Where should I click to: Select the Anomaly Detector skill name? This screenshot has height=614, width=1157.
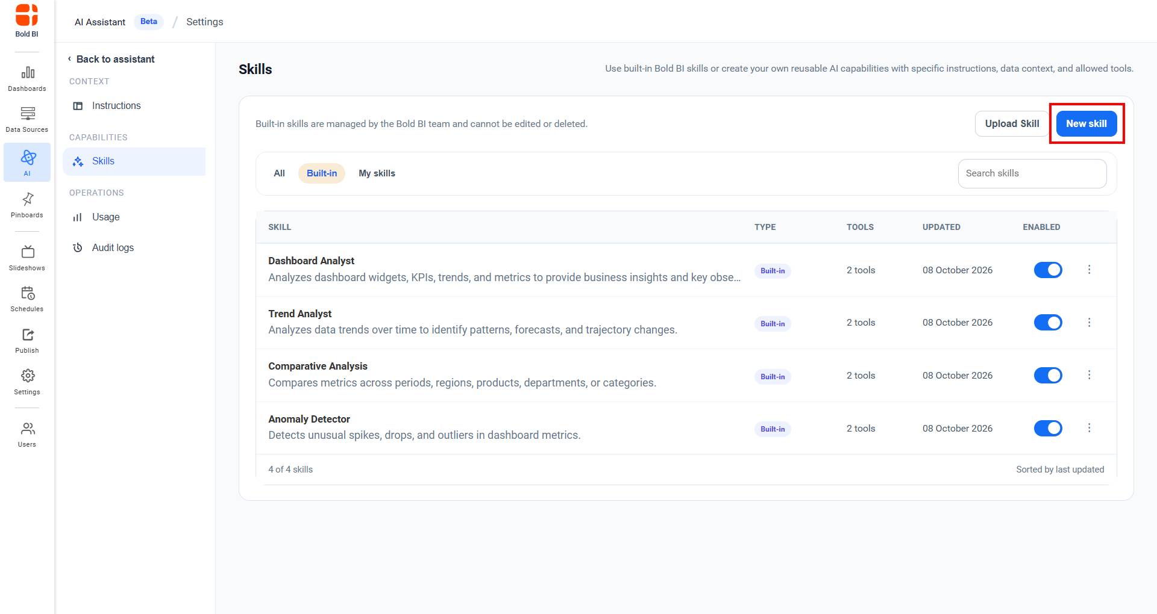[309, 419]
